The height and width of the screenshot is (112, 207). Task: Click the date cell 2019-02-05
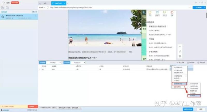coord(126,69)
